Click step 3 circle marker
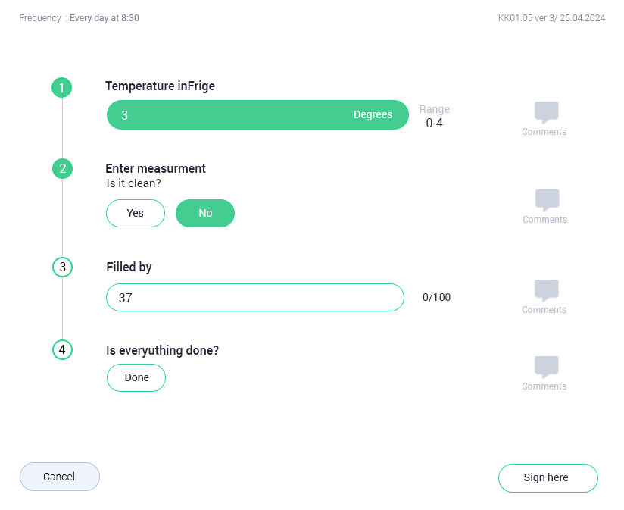The image size is (624, 510). [62, 267]
